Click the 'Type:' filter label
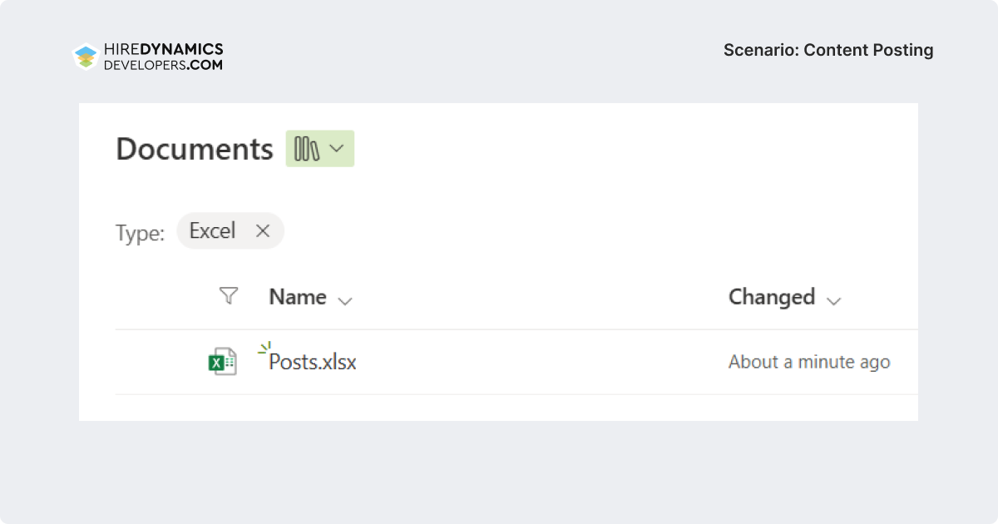 click(x=140, y=233)
